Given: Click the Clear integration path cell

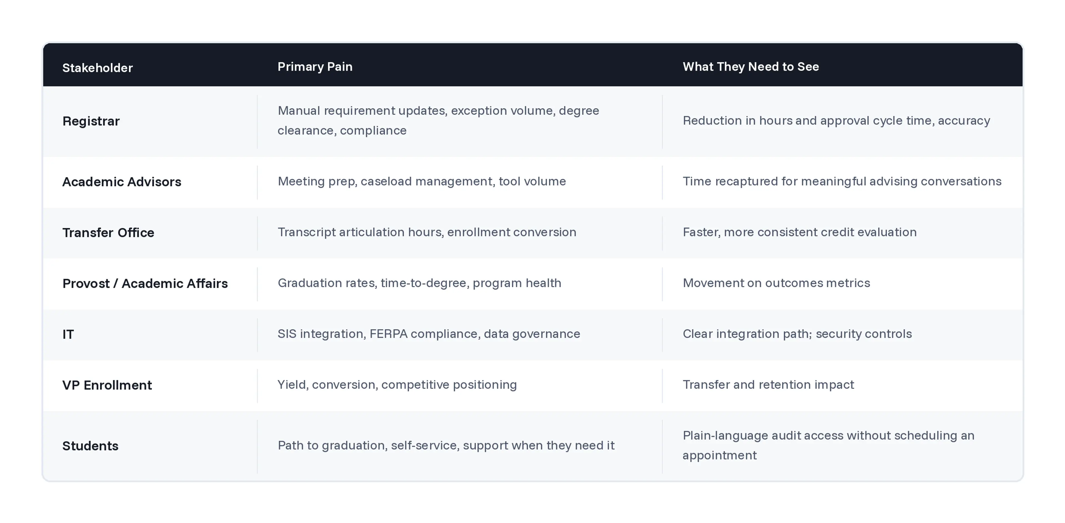Looking at the screenshot, I should pyautogui.click(x=797, y=334).
